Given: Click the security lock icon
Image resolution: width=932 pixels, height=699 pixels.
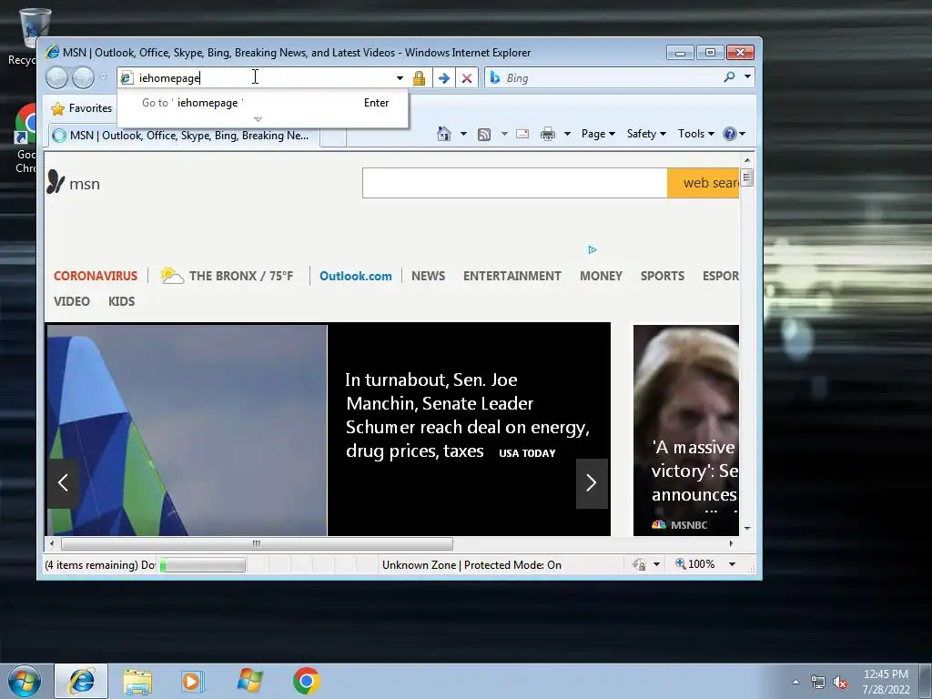Looking at the screenshot, I should pyautogui.click(x=419, y=78).
